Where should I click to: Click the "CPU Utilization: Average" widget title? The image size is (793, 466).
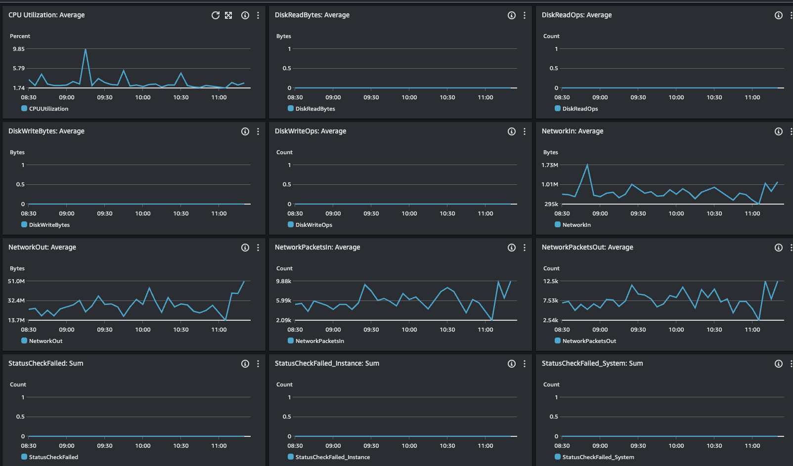(x=46, y=15)
